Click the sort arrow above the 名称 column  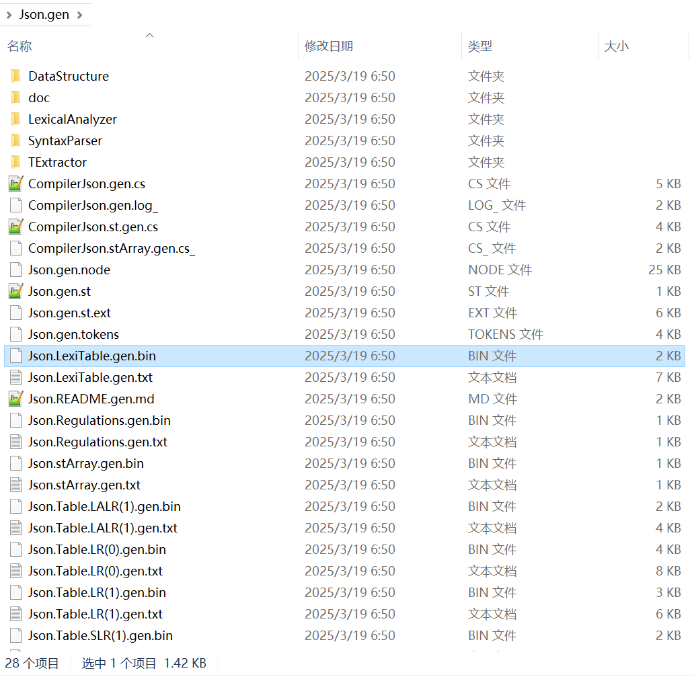pos(149,35)
